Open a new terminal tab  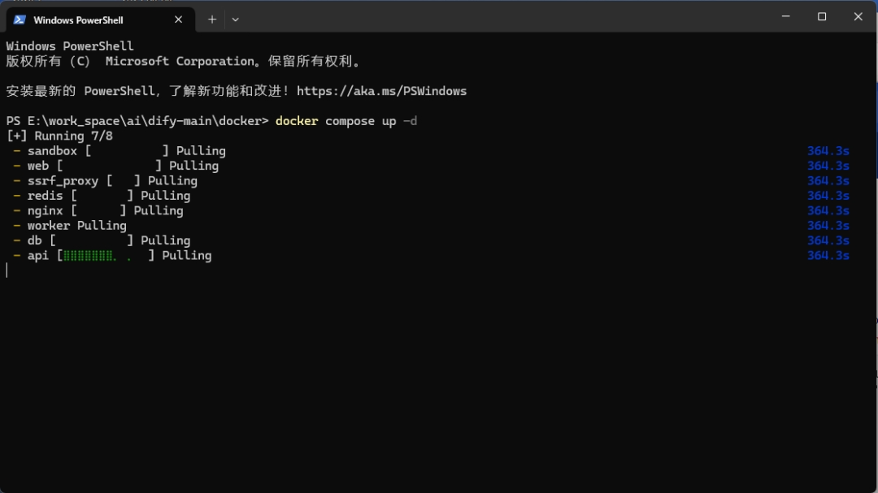(x=211, y=19)
